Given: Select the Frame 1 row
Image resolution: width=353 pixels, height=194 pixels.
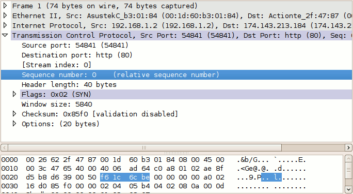Looking at the screenshot, I should pos(182,6).
